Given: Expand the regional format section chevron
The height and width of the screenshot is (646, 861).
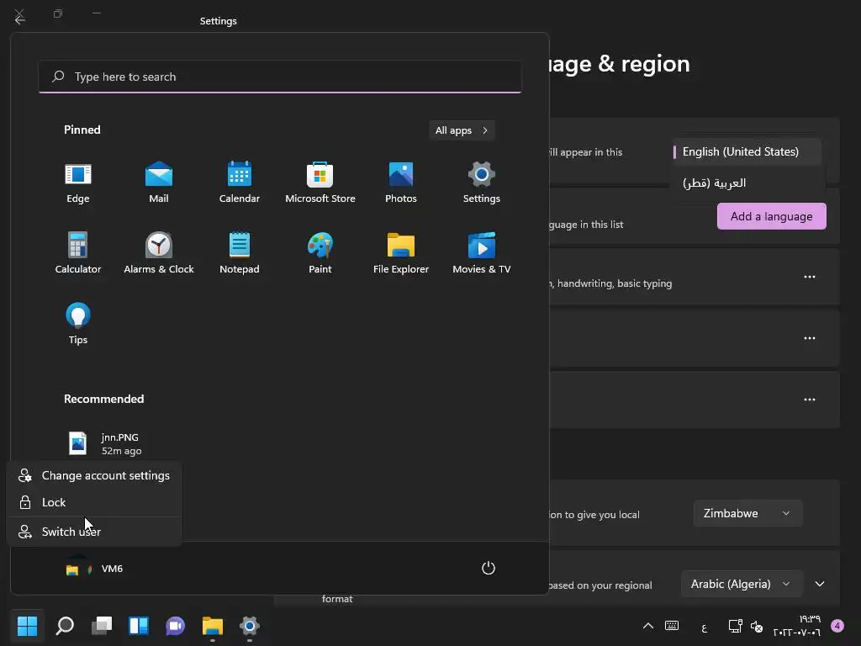Looking at the screenshot, I should [819, 584].
